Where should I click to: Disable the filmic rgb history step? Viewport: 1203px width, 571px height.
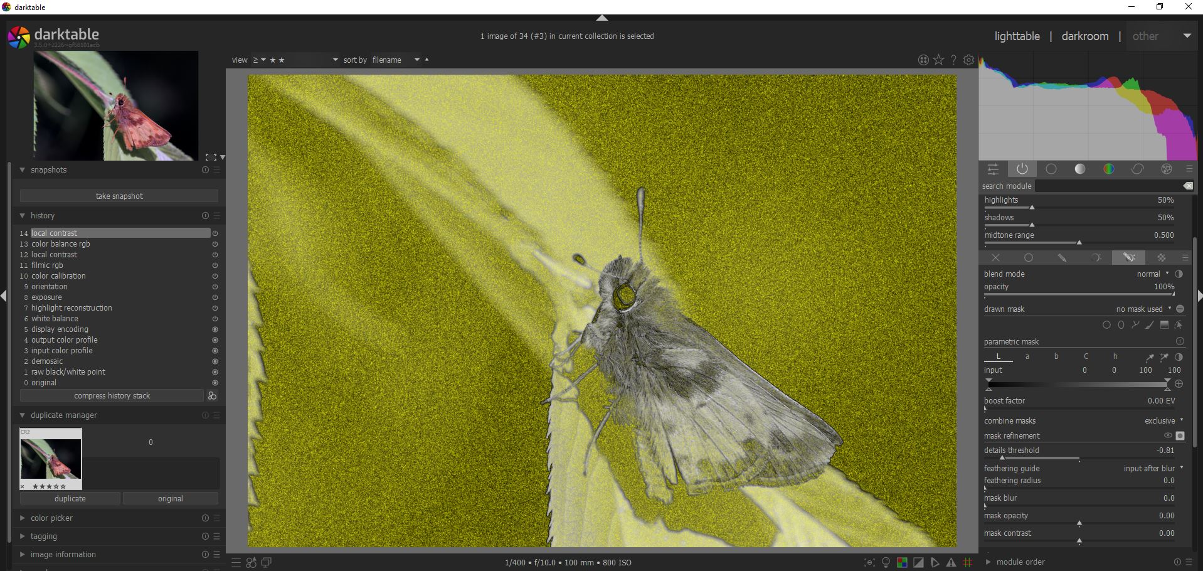[215, 265]
